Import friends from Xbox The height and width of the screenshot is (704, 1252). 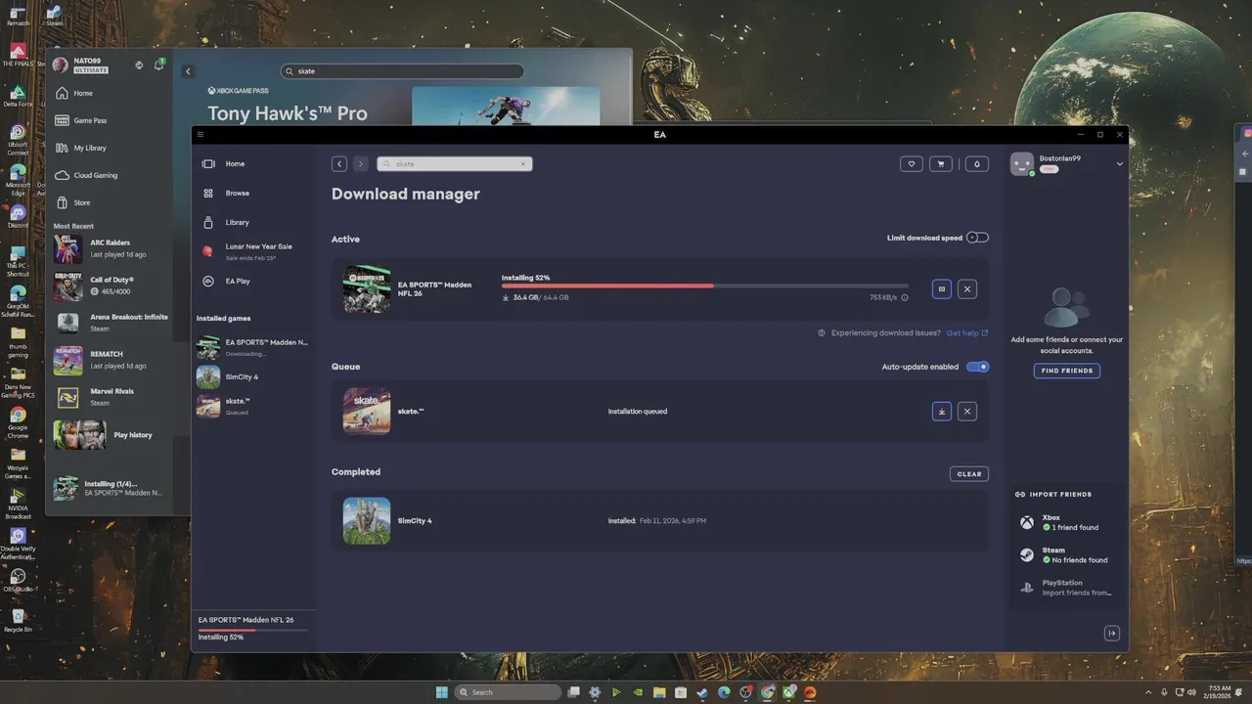tap(1066, 522)
